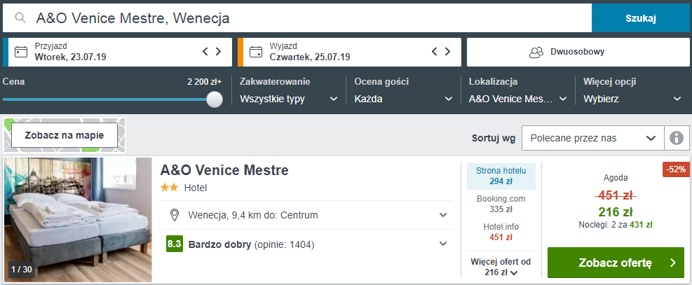Click the price slider handle

(x=215, y=99)
